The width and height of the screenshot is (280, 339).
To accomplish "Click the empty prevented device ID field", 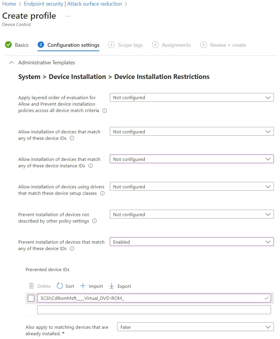I will (154, 310).
